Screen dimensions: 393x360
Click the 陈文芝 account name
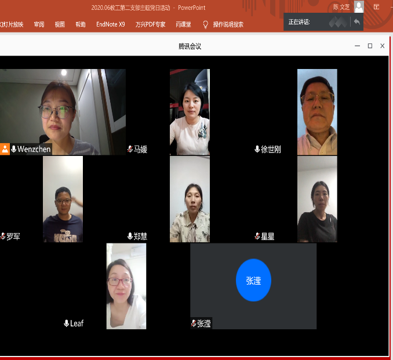[x=340, y=7]
